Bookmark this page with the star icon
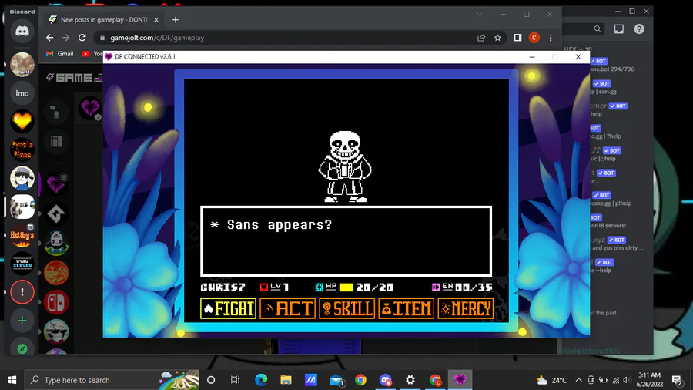This screenshot has height=390, width=693. pyautogui.click(x=497, y=38)
